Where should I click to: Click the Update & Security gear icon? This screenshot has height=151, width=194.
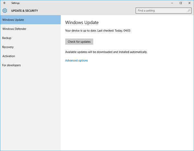pyautogui.click(x=5, y=11)
